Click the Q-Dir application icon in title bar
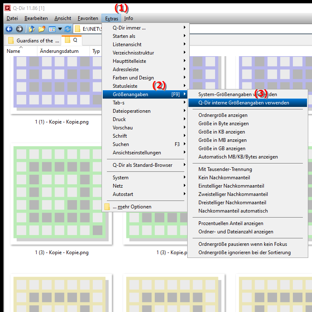This screenshot has width=312, height=312. click(7, 8)
